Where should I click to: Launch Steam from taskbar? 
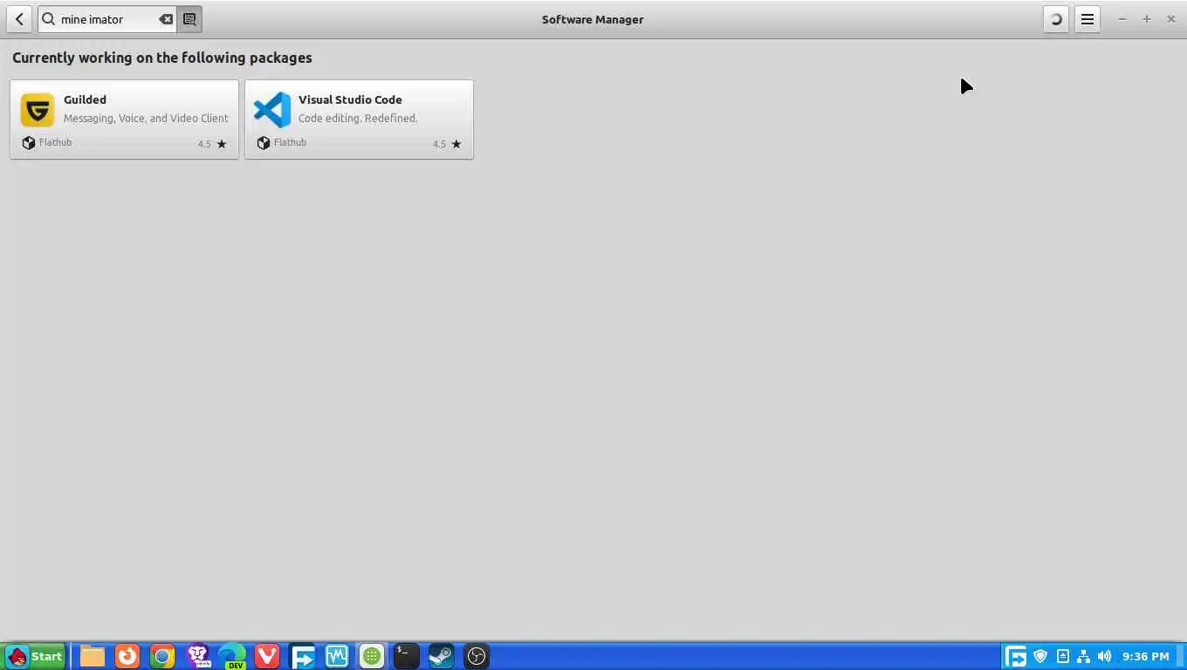(442, 656)
